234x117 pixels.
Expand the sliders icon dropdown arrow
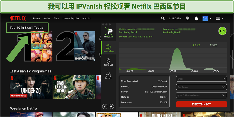[222, 18]
